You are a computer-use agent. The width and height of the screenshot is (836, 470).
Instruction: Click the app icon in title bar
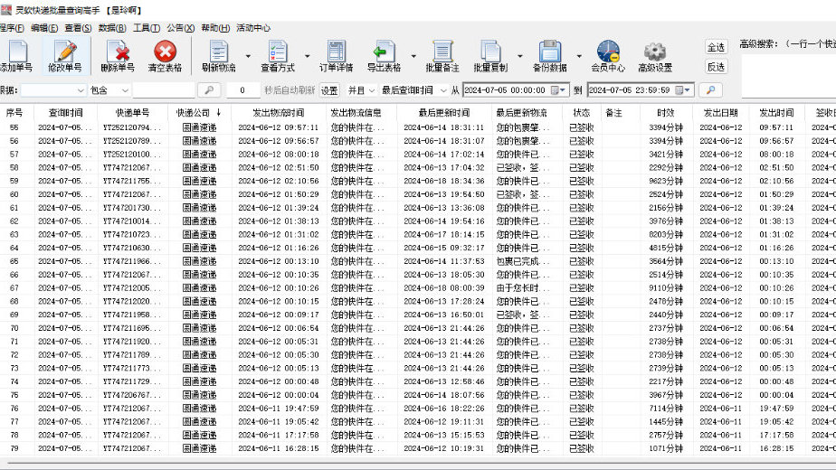tap(5, 10)
